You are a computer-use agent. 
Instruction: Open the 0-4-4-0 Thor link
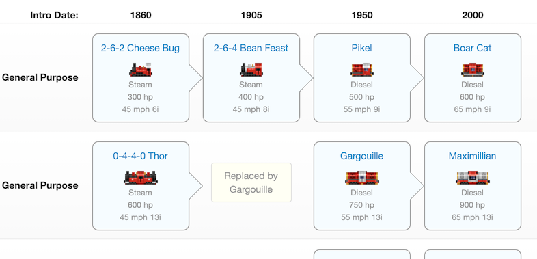coord(141,156)
